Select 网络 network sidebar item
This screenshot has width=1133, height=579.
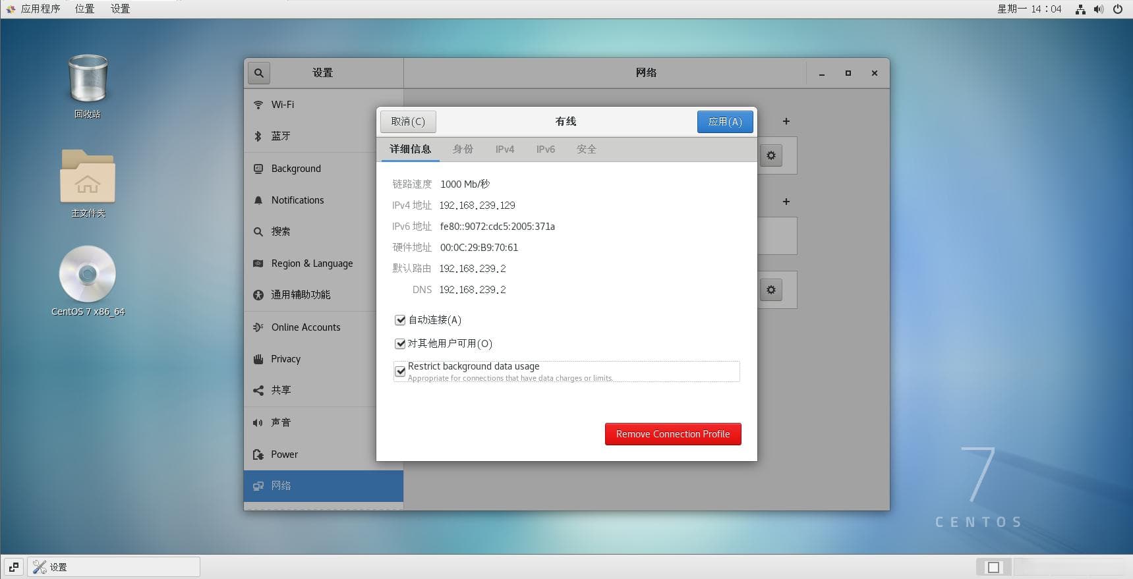[324, 486]
